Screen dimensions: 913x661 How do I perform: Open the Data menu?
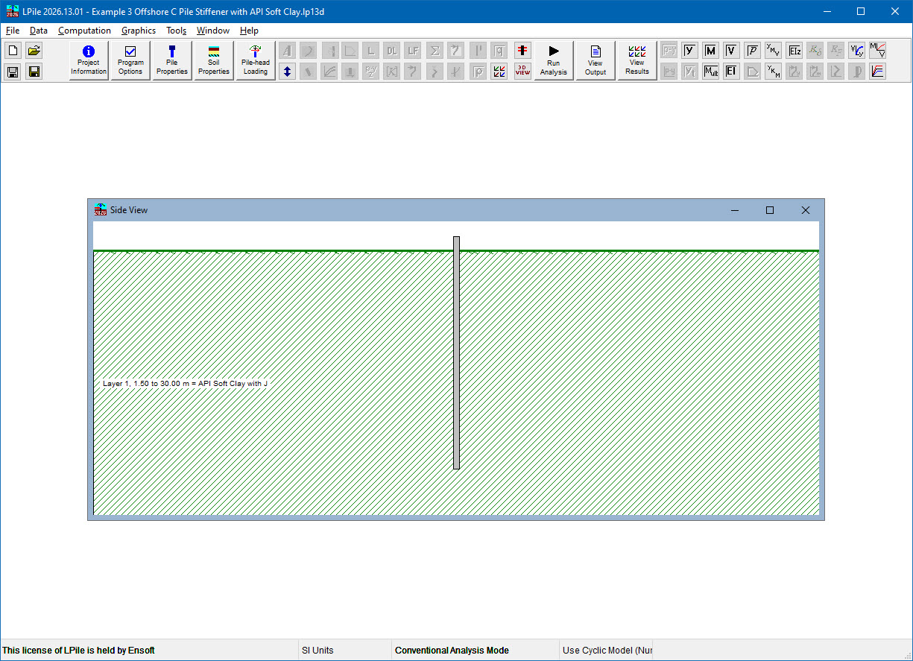(39, 31)
